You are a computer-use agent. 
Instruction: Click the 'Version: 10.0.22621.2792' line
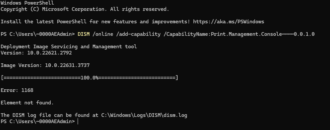[36, 53]
